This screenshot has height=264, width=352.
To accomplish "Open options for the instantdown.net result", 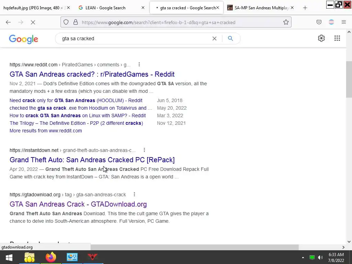I will click(x=144, y=150).
